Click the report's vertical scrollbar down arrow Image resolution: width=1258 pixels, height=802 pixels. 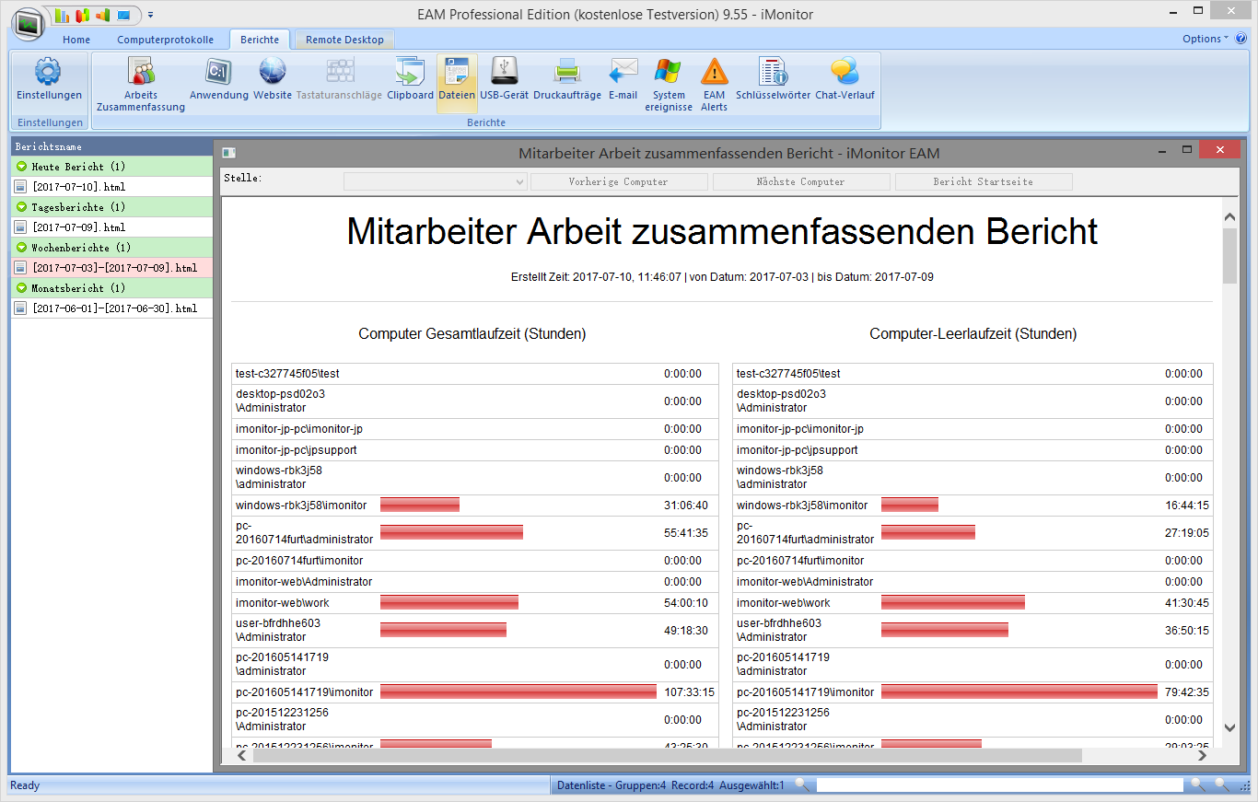[1229, 727]
